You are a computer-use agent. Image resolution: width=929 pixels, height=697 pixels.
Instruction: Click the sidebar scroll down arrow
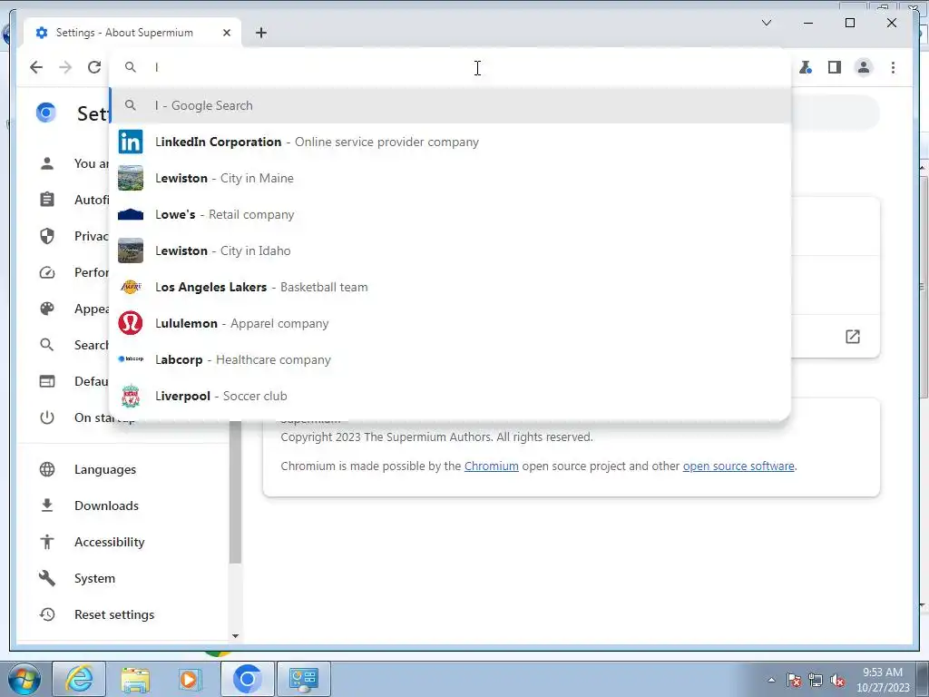235,636
